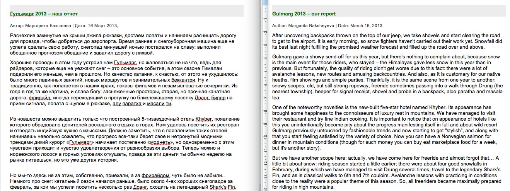510x191 pixels.
Task: Click 'Автор: Маргарита Бакшеева' in the Russian document
Action: [x=41, y=26]
